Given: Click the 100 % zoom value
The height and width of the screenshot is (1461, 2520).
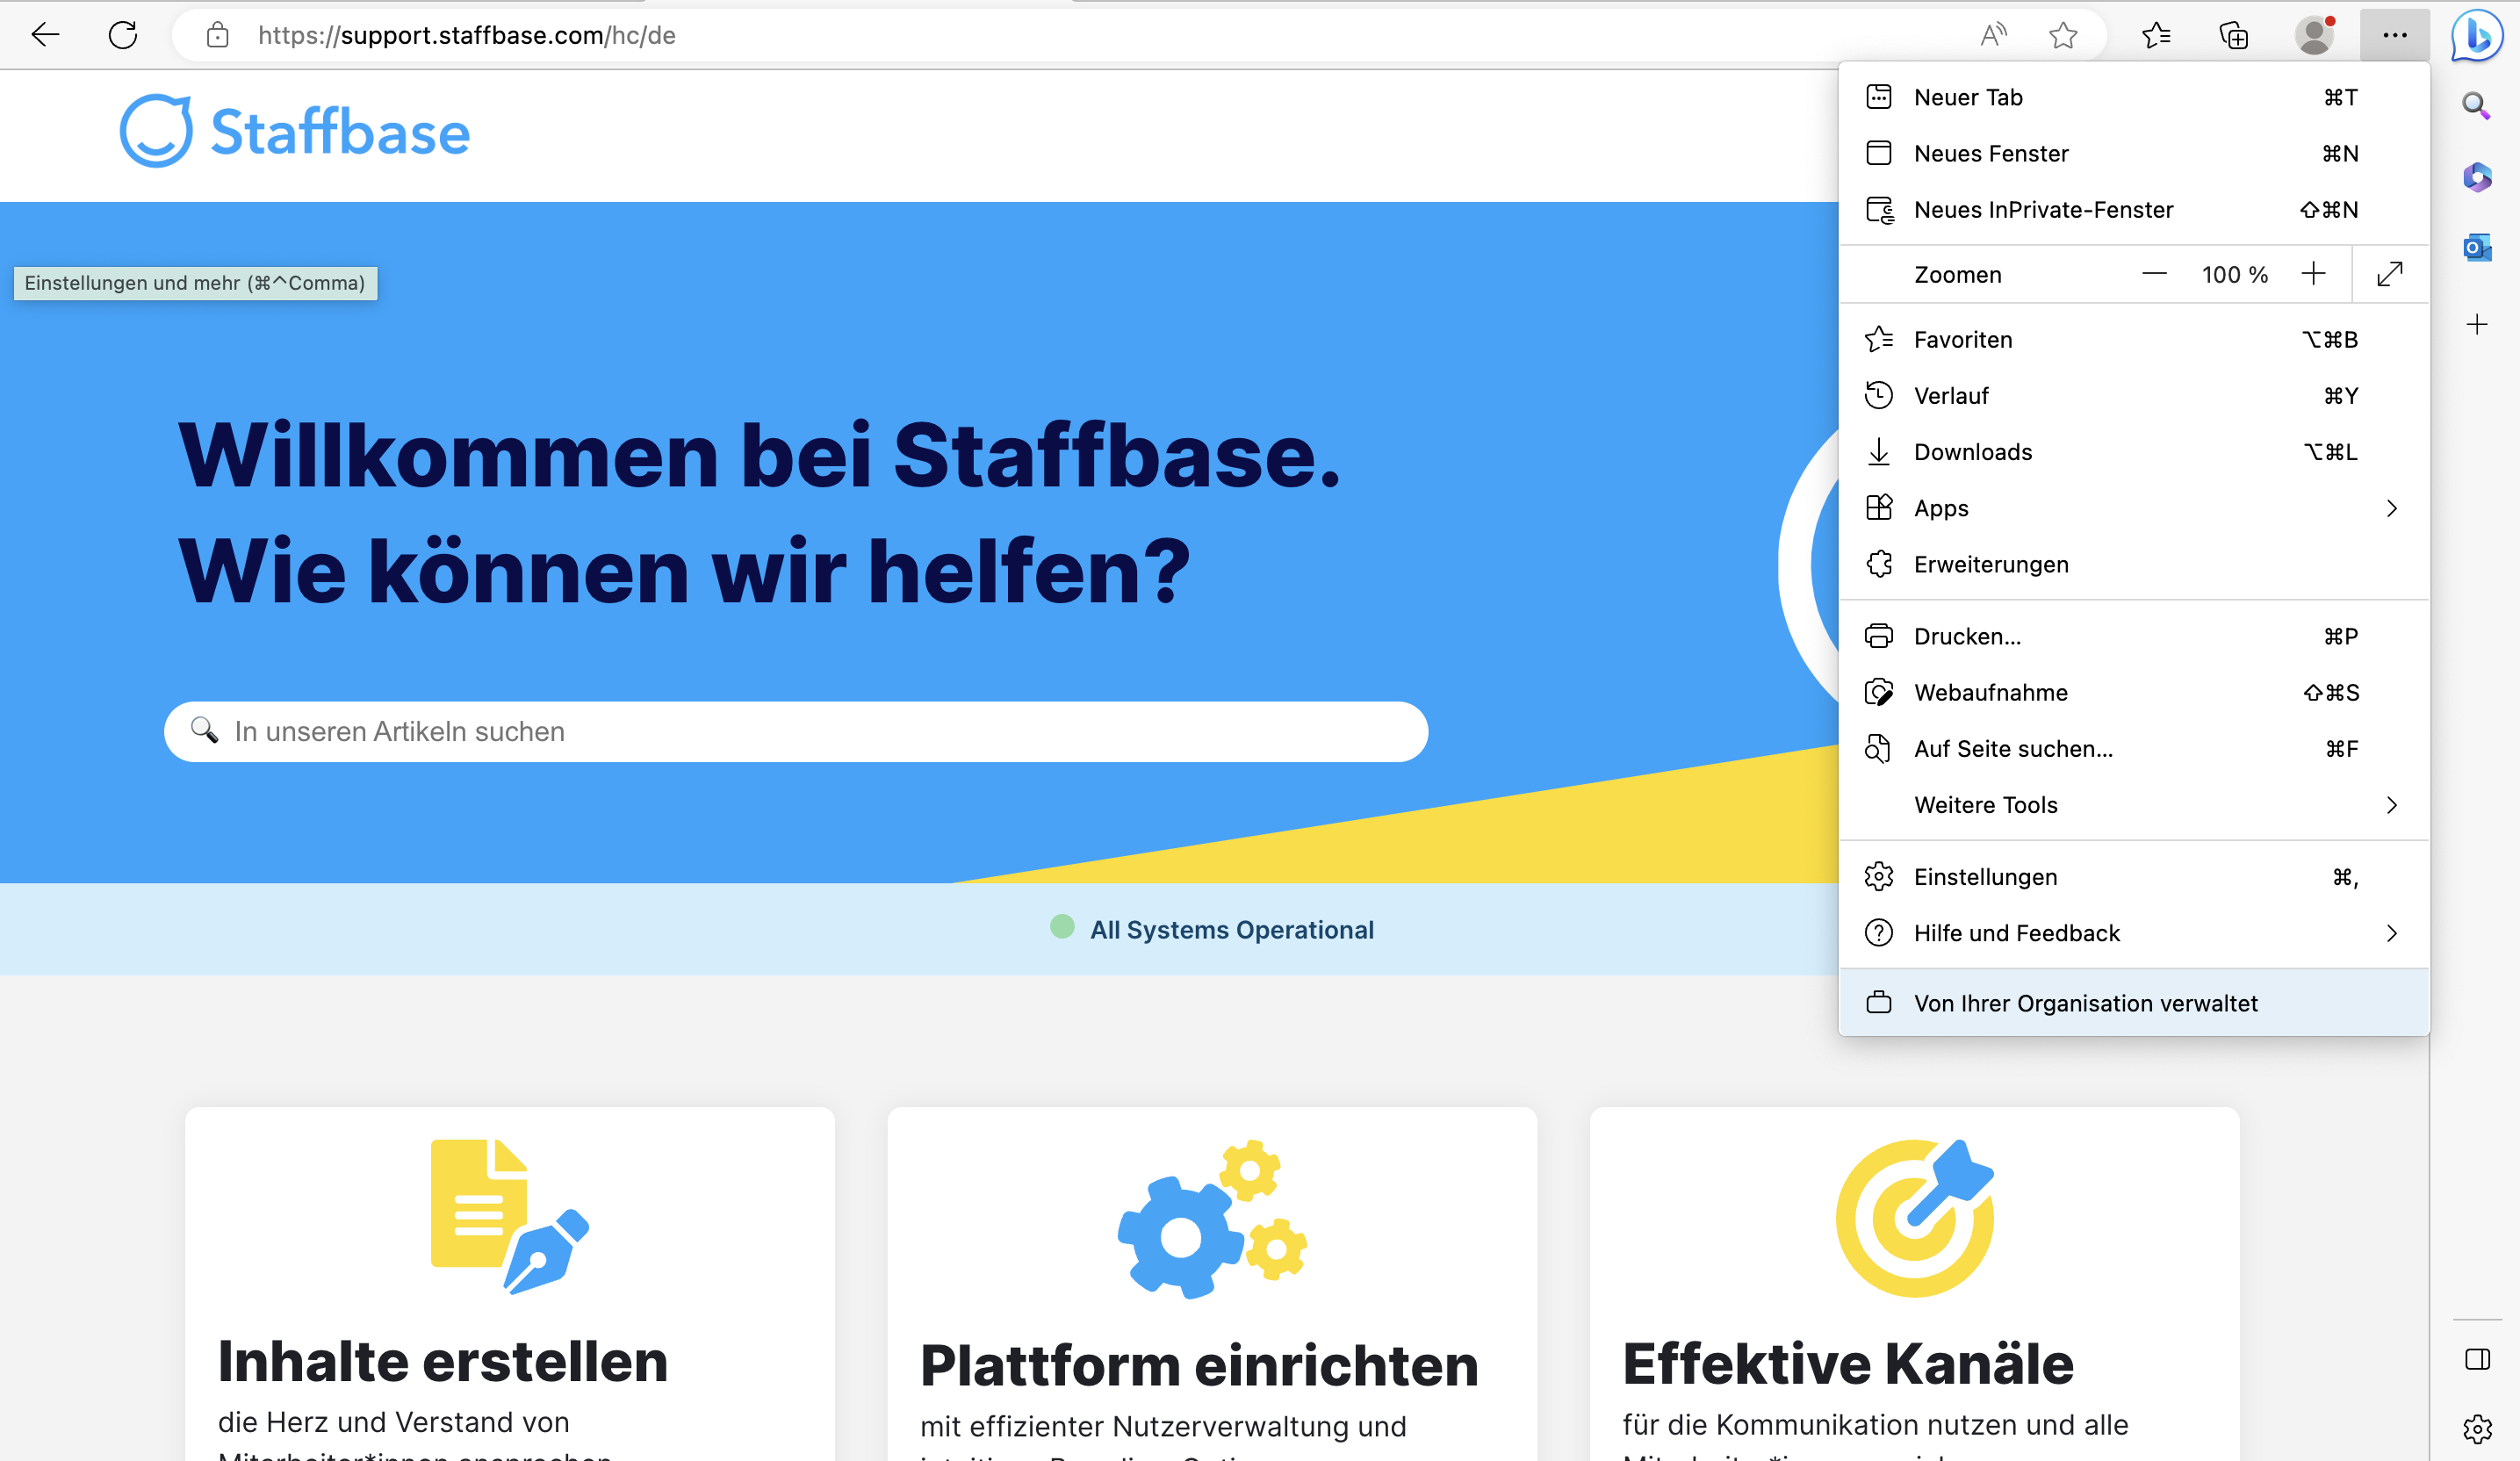Looking at the screenshot, I should pos(2234,274).
